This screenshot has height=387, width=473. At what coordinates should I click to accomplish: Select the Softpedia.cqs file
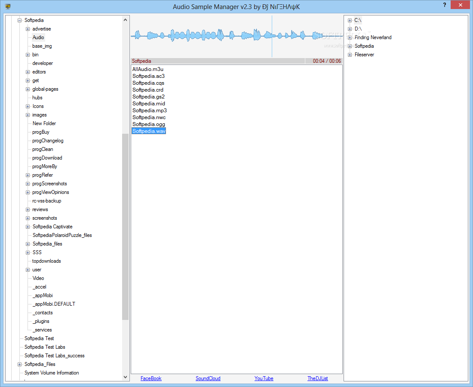point(148,83)
